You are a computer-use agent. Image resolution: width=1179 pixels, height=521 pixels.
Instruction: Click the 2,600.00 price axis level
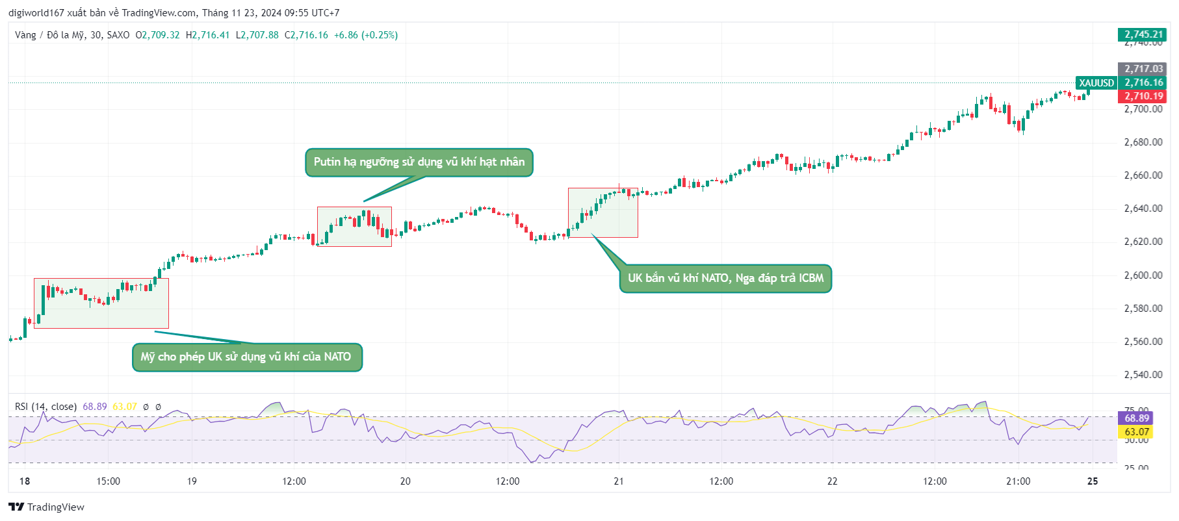(x=1143, y=275)
